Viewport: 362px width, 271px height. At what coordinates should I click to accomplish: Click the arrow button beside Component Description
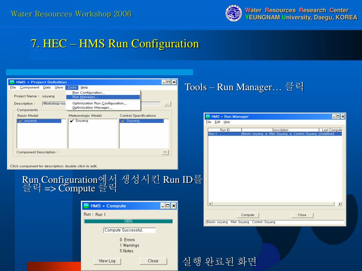click(165, 152)
